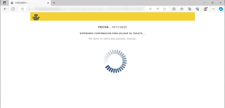Open Browser essentials heart icon
The width and height of the screenshot is (225, 108).
(197, 9)
